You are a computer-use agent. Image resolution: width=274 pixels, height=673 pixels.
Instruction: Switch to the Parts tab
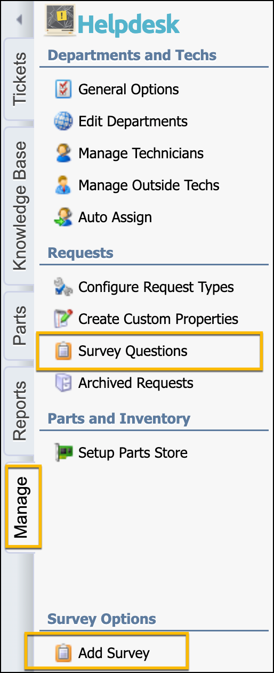20,325
